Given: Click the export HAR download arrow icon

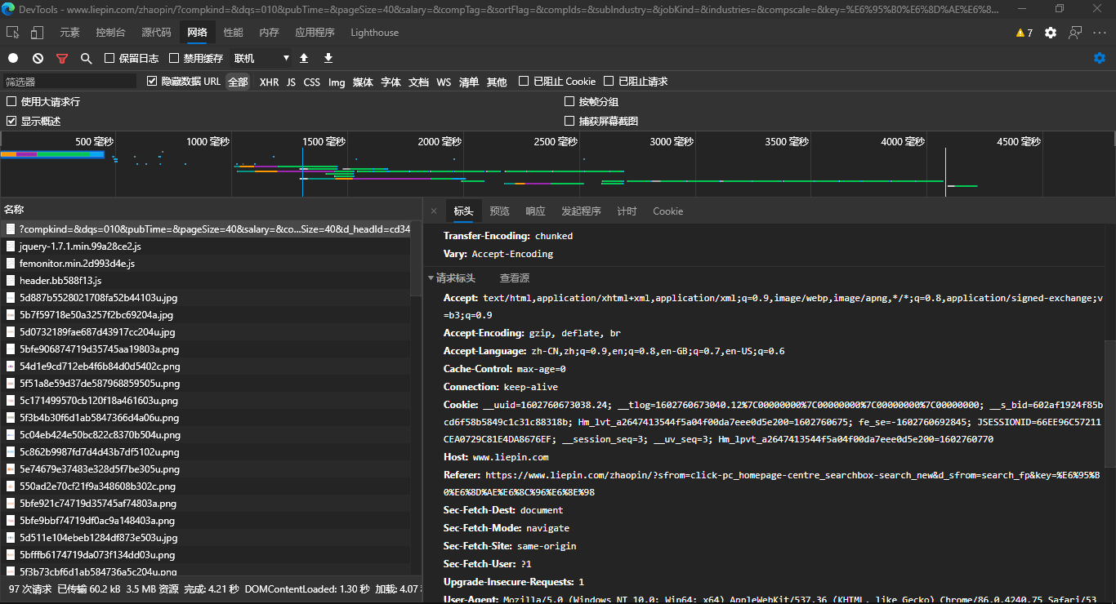Looking at the screenshot, I should click(328, 58).
